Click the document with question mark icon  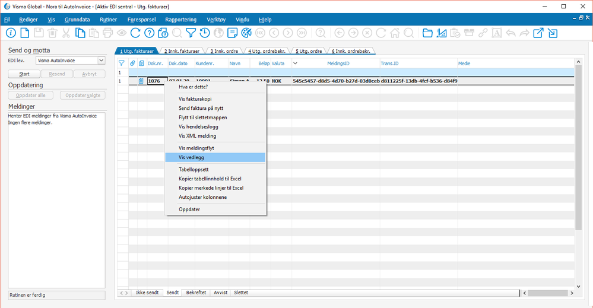(x=163, y=33)
